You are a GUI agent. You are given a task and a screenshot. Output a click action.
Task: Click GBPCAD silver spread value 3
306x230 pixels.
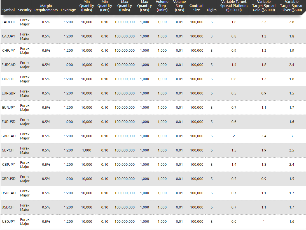[x=291, y=136]
